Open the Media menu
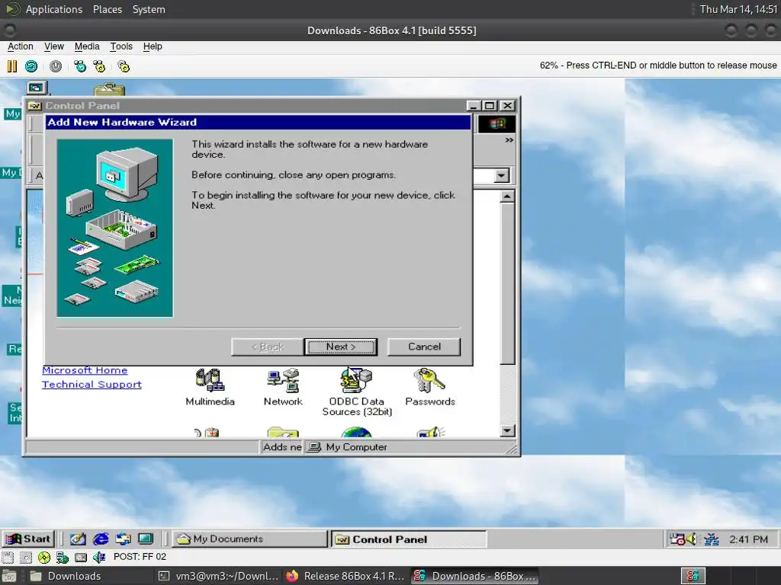 [87, 46]
